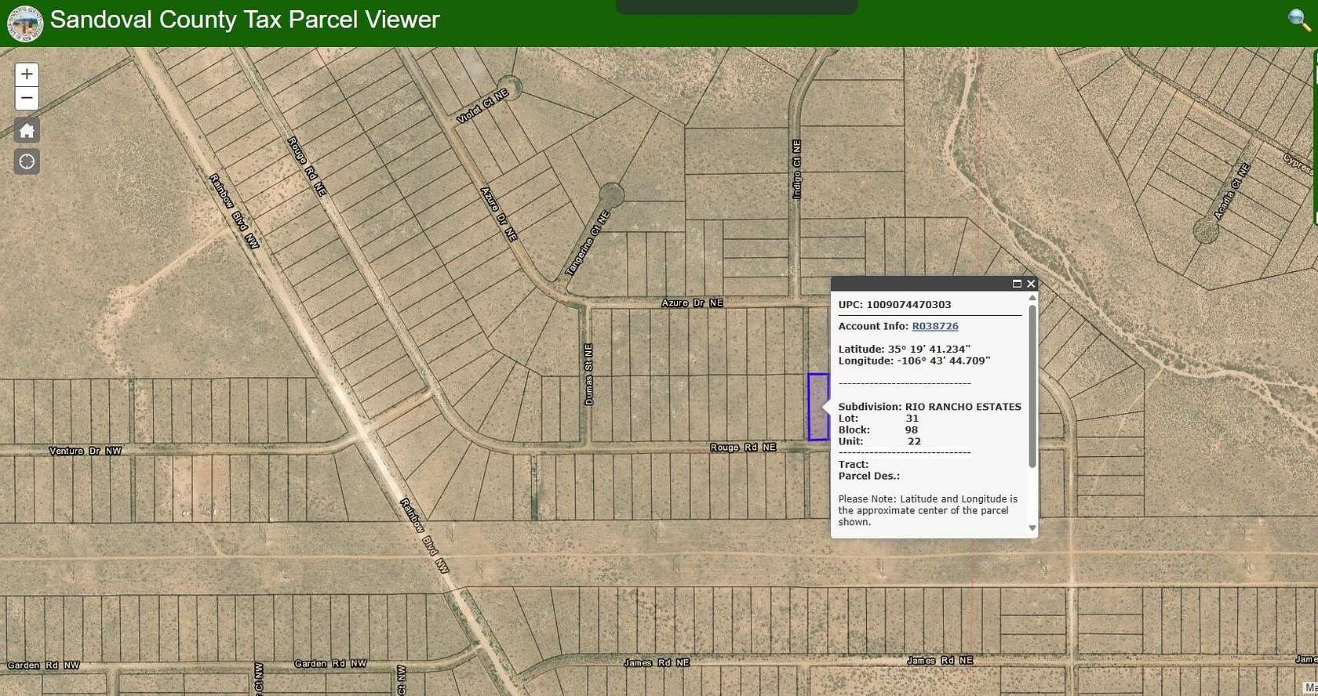Click the Sandoval County Tax Parcel Viewer title

tap(245, 20)
